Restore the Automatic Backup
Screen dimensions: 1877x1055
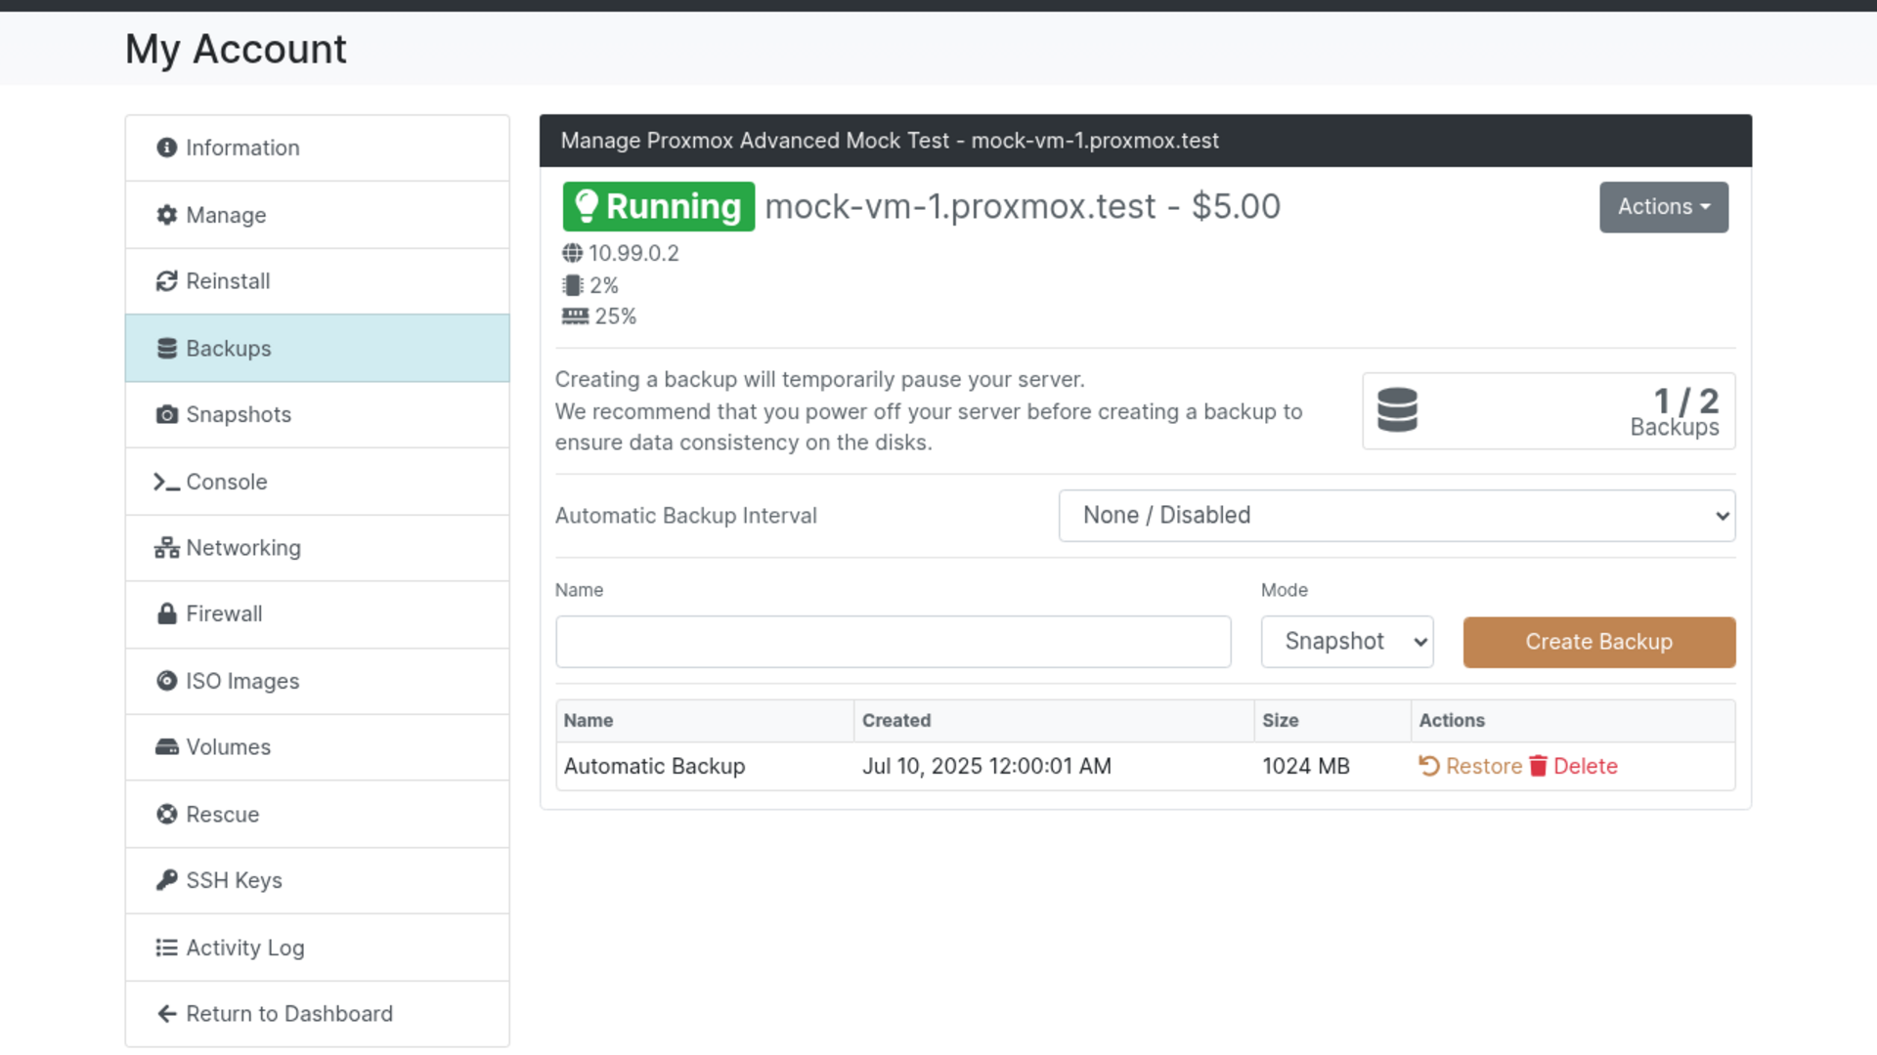(x=1470, y=766)
